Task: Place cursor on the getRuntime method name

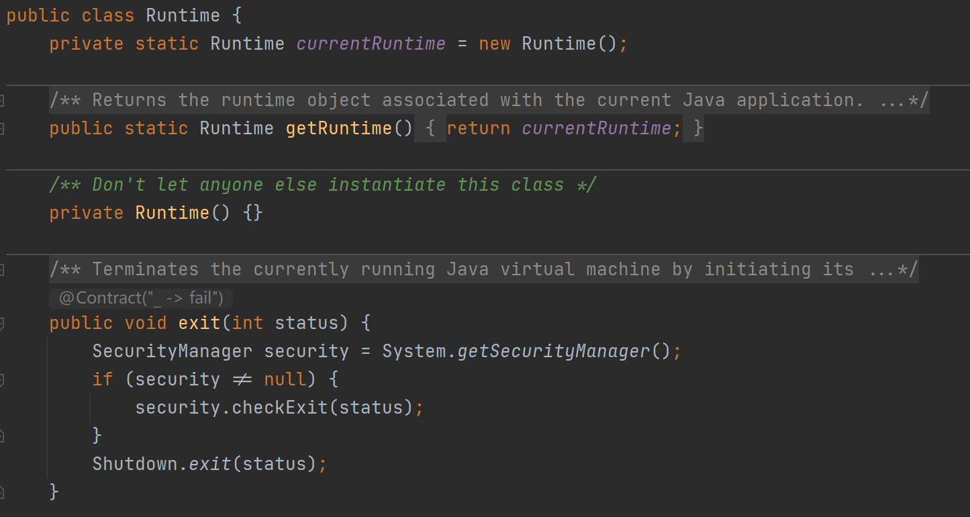Action: coord(339,128)
